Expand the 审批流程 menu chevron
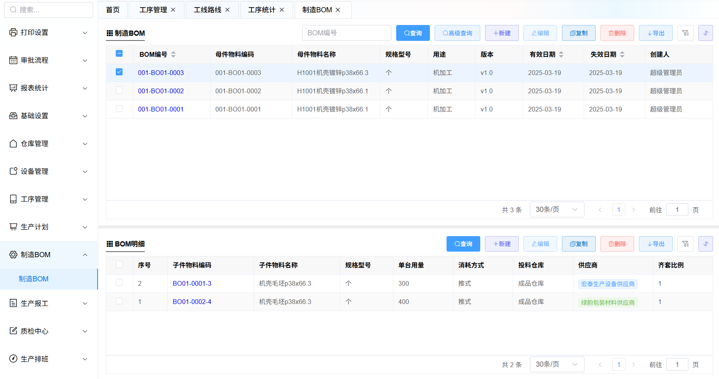Screen dimensions: 719x379 85,60
